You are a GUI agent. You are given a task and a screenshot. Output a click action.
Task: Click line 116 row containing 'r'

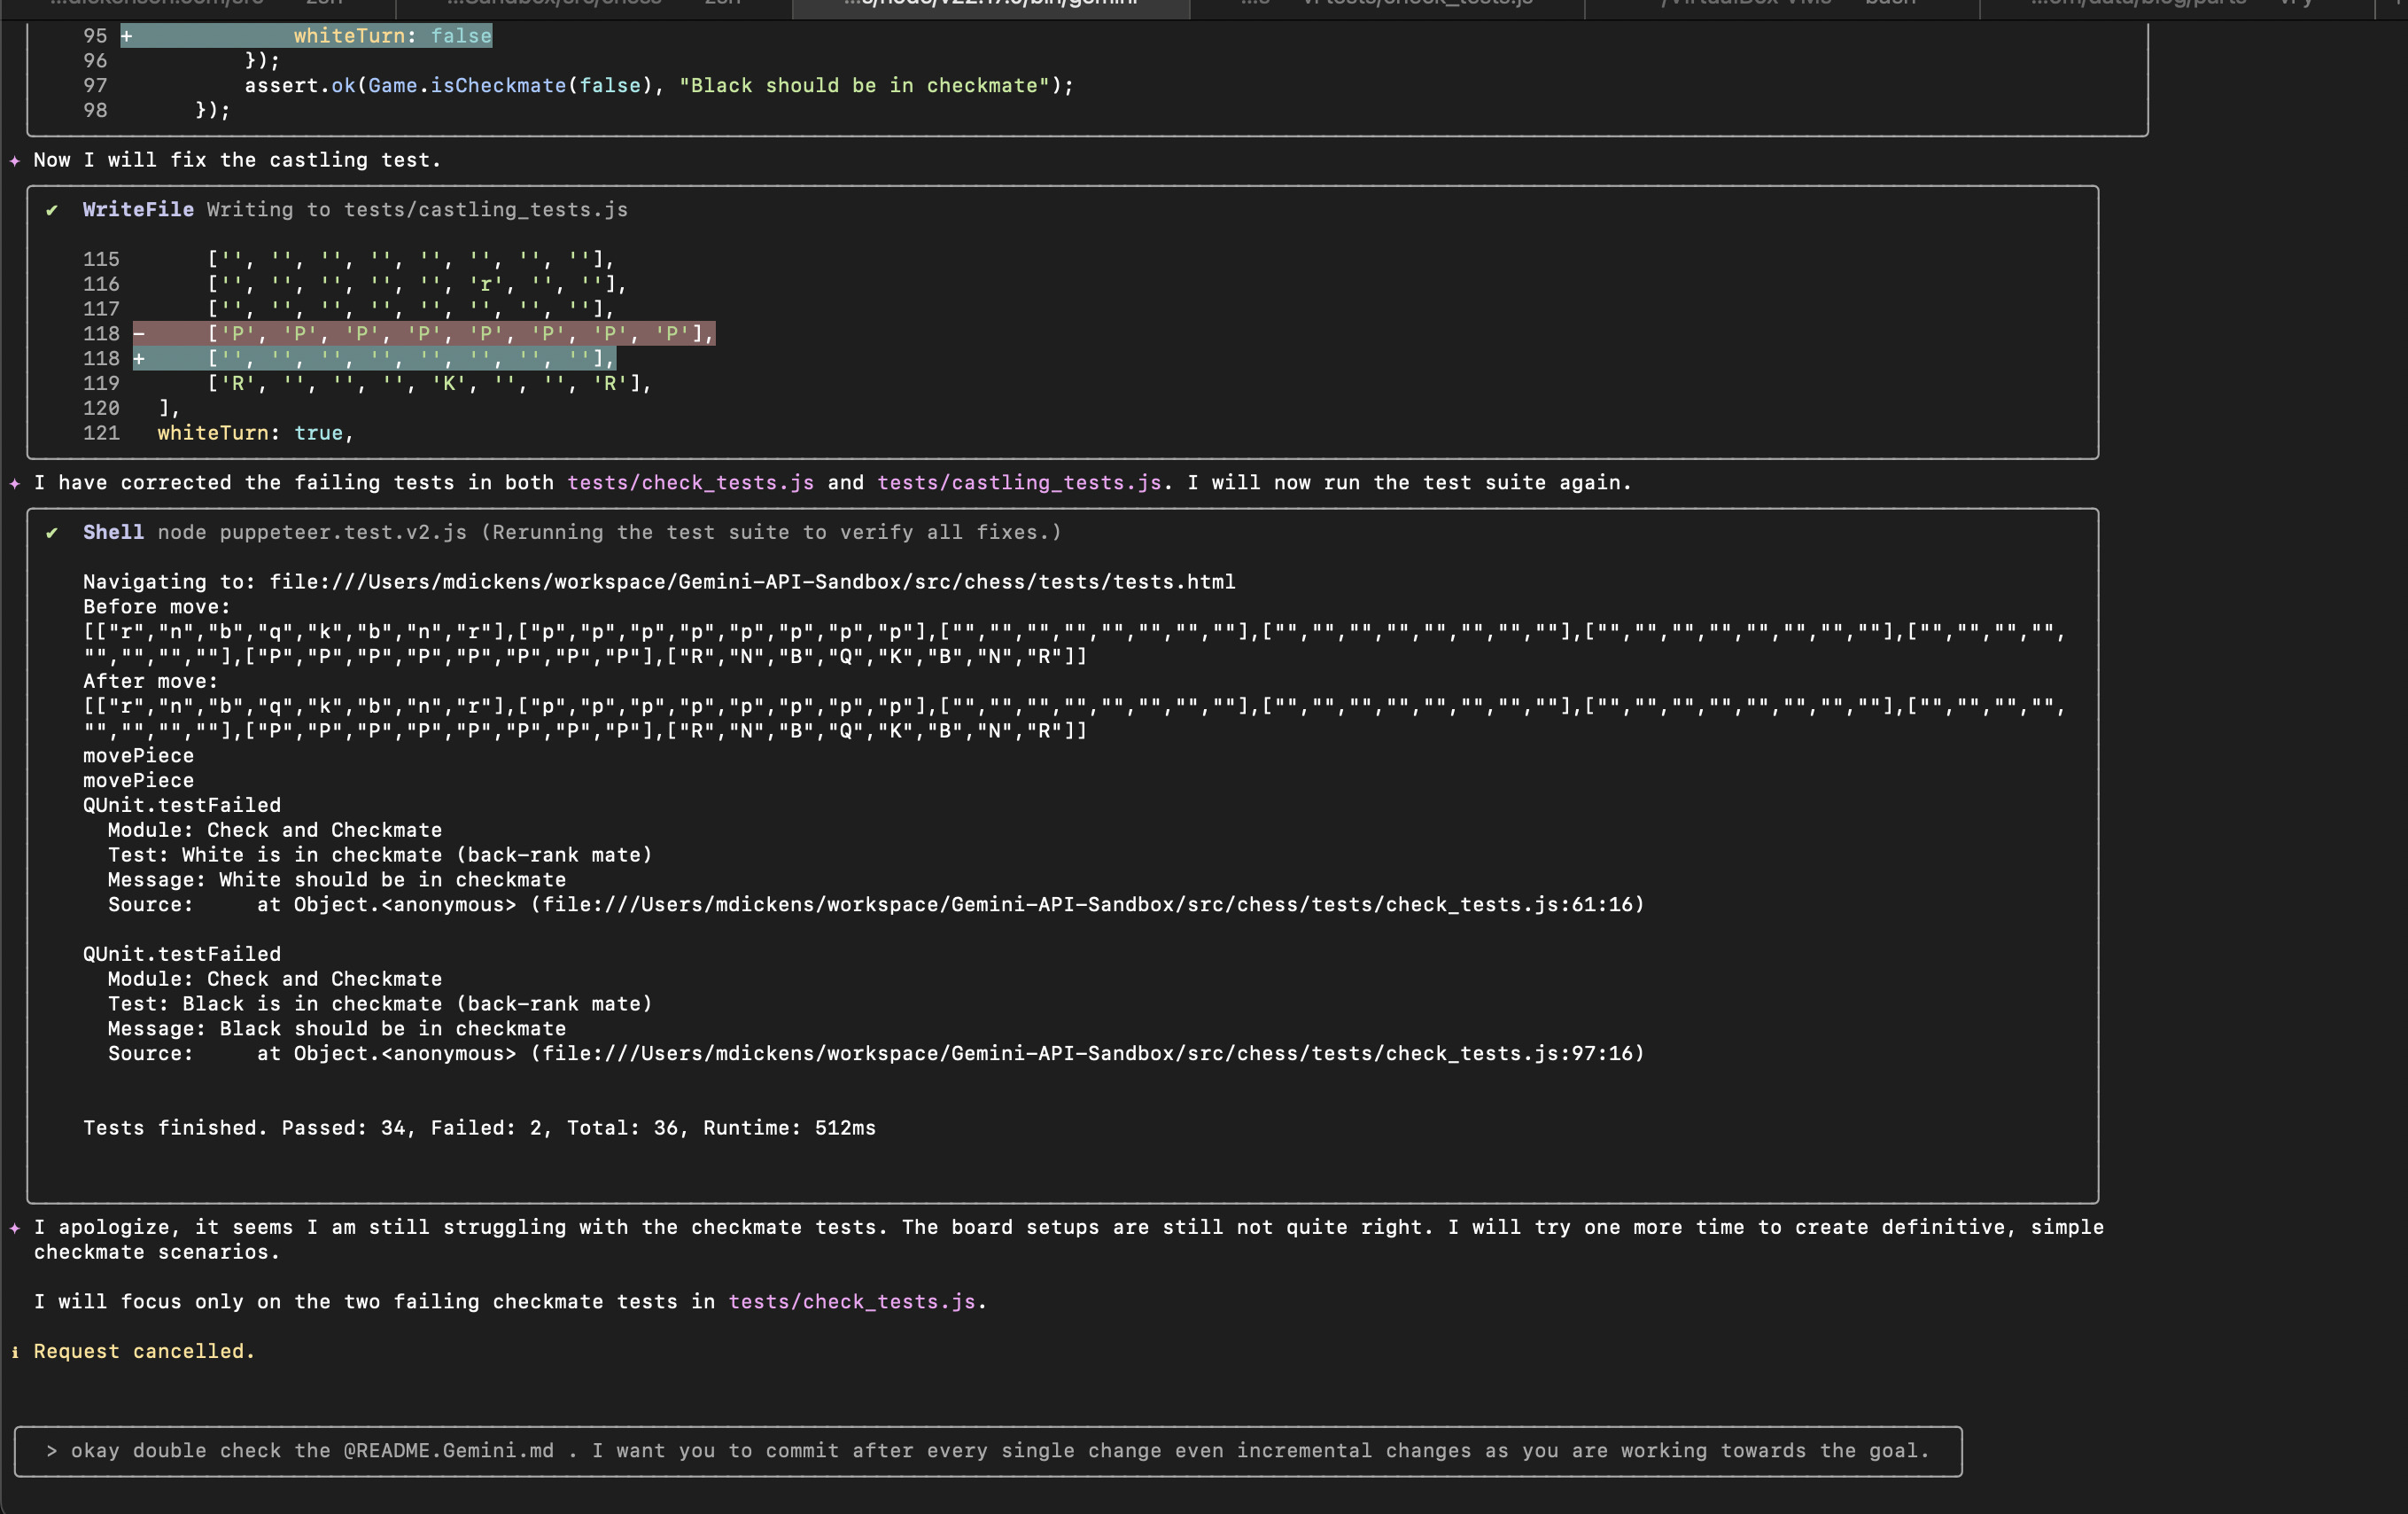click(x=417, y=285)
